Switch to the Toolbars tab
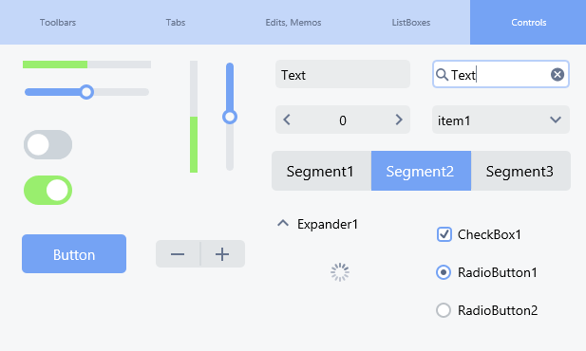586x351 pixels. [x=58, y=23]
